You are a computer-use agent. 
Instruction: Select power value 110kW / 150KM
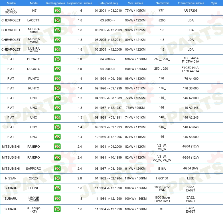135,178
